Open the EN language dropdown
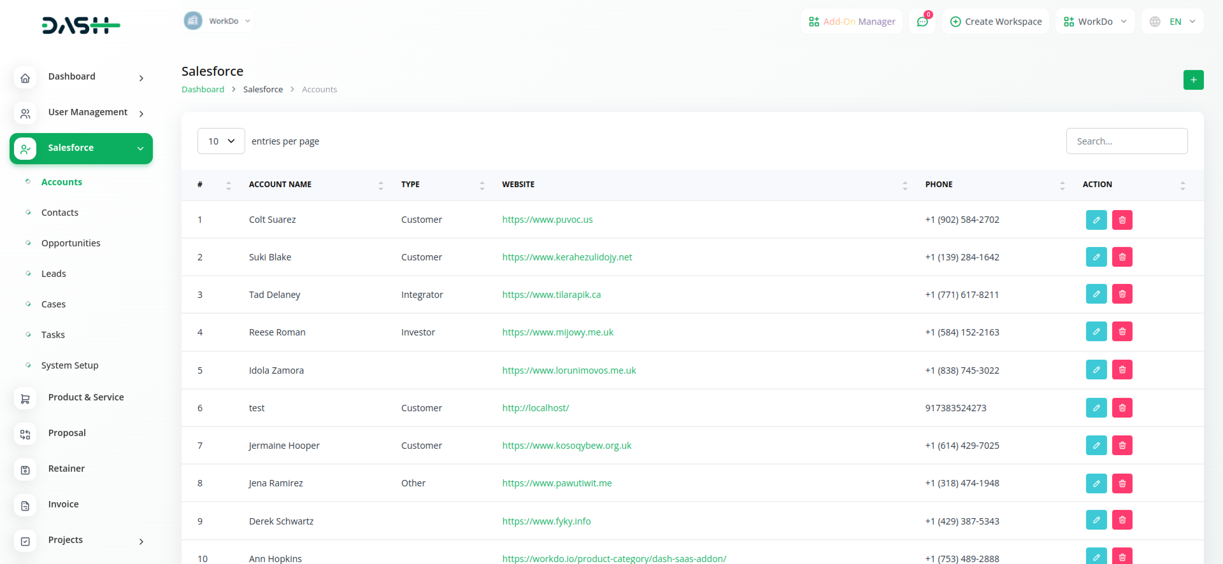 pyautogui.click(x=1172, y=21)
